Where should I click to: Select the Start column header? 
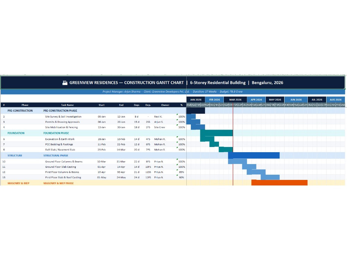tap(102, 105)
